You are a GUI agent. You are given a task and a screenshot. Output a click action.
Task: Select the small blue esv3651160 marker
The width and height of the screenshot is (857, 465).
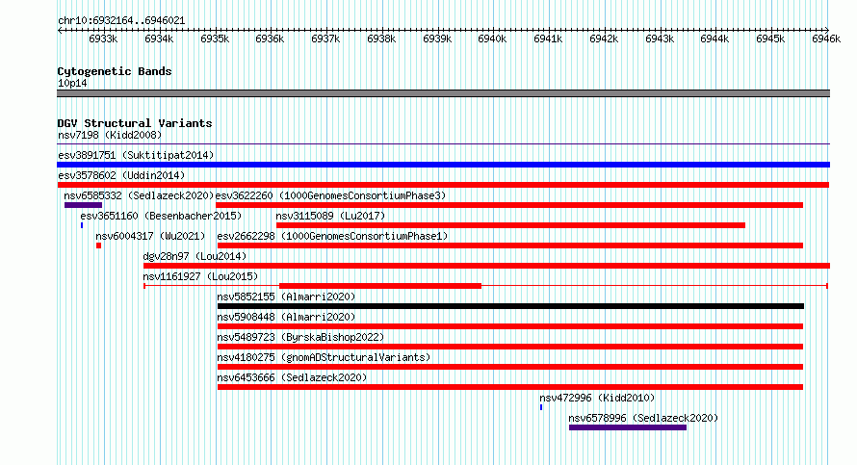coord(82,225)
